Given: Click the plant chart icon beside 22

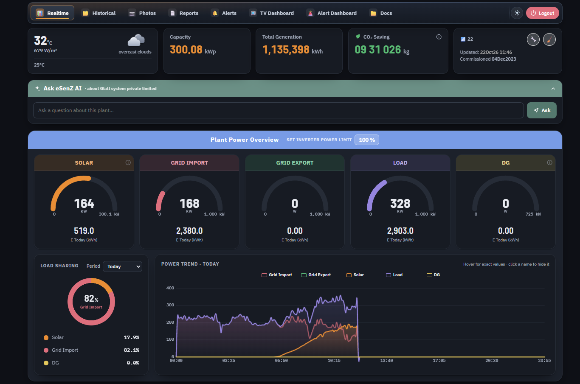Looking at the screenshot, I should point(463,39).
